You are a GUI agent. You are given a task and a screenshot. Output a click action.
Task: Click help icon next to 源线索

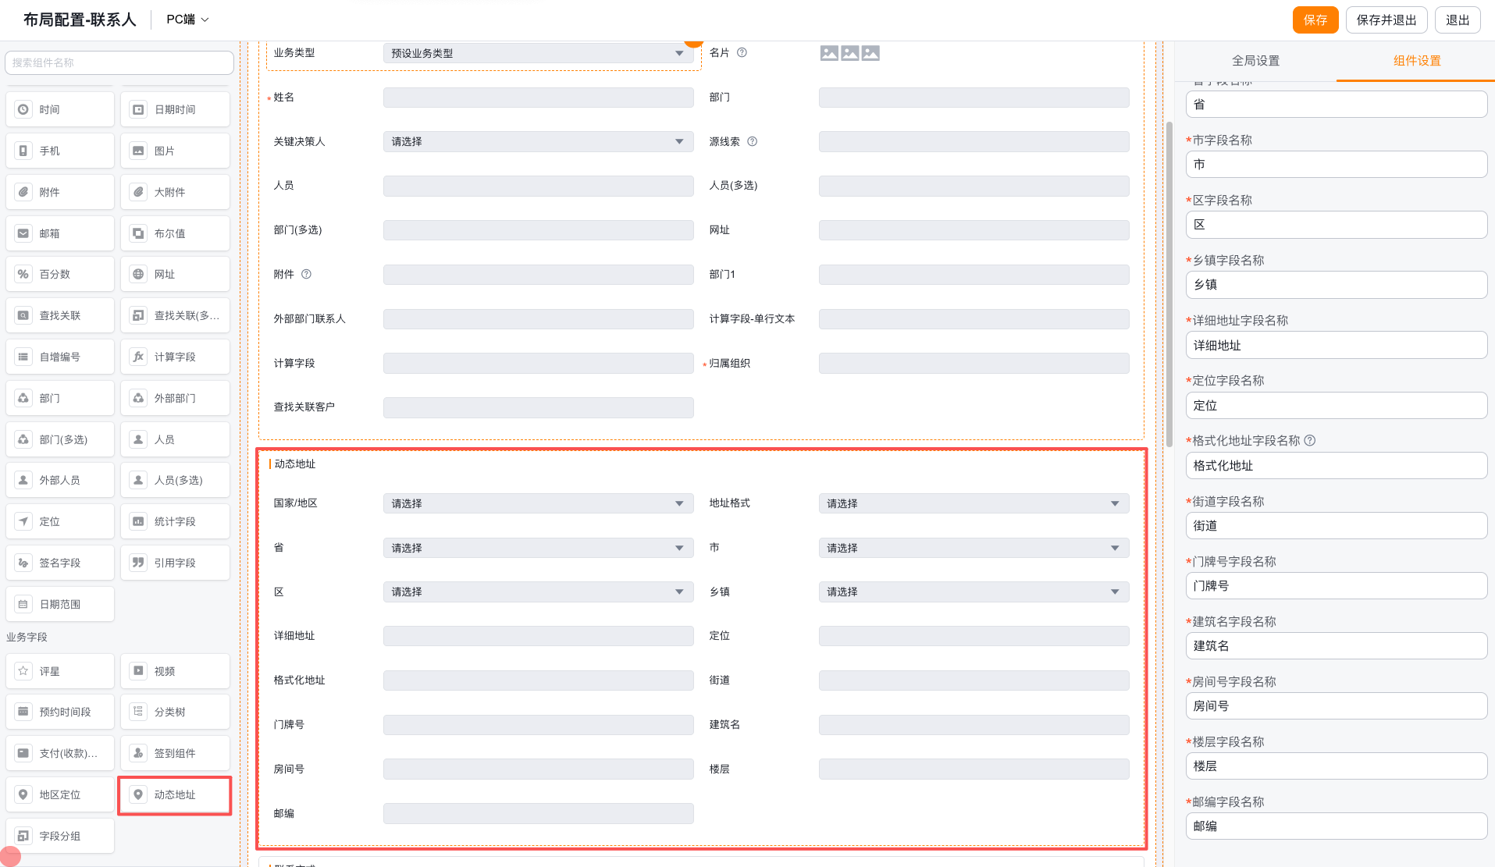coord(752,142)
